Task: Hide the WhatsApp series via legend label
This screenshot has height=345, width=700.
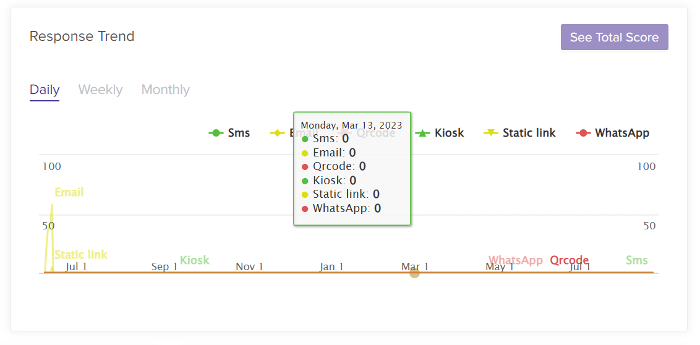Action: (x=622, y=133)
